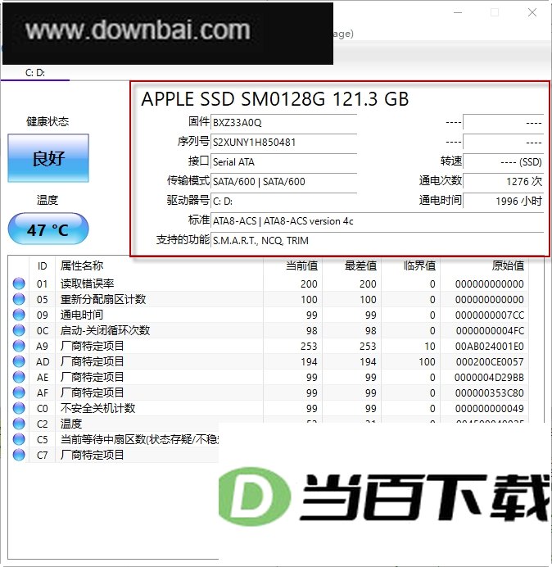Click raw value 0000004D29BB
This screenshot has height=567, width=552.
pos(489,378)
